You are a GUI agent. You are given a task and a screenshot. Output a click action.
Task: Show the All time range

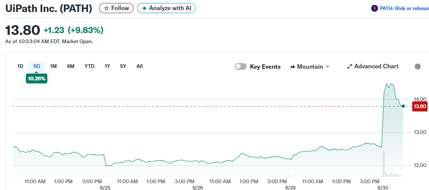tap(140, 66)
